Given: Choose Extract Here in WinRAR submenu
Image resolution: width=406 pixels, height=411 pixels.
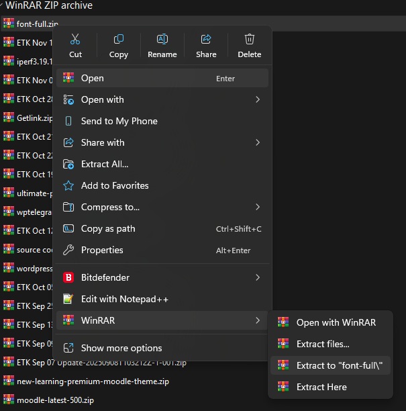Looking at the screenshot, I should tap(321, 387).
